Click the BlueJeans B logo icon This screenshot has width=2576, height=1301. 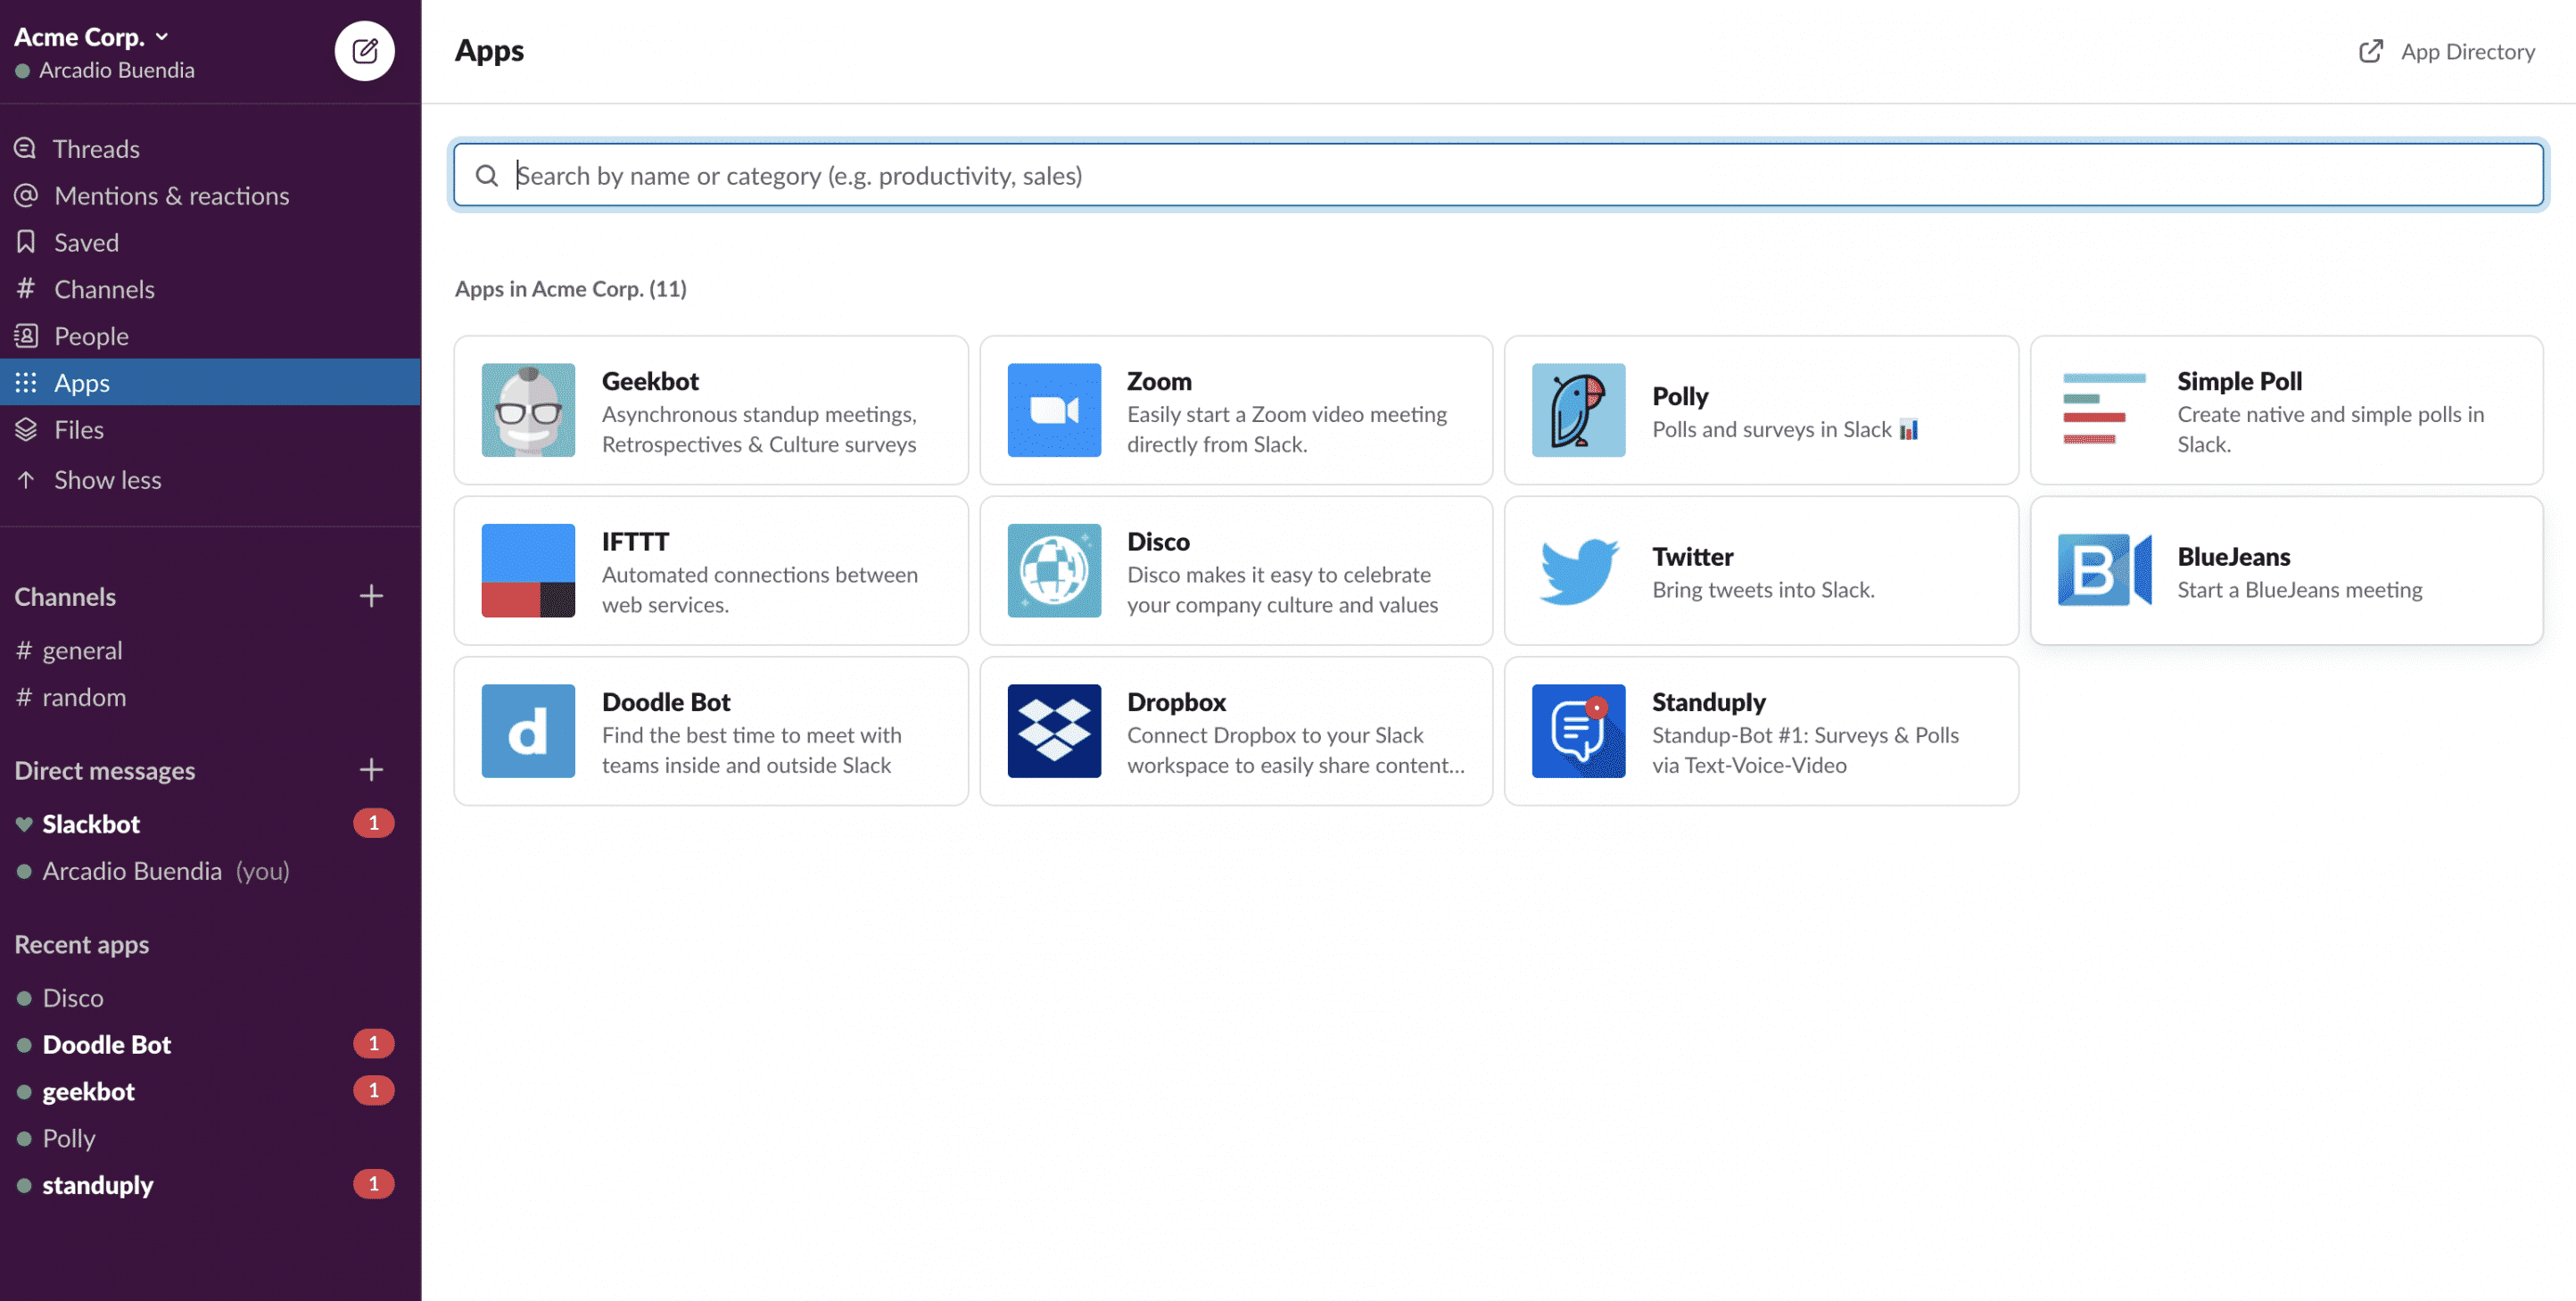[x=2104, y=569]
